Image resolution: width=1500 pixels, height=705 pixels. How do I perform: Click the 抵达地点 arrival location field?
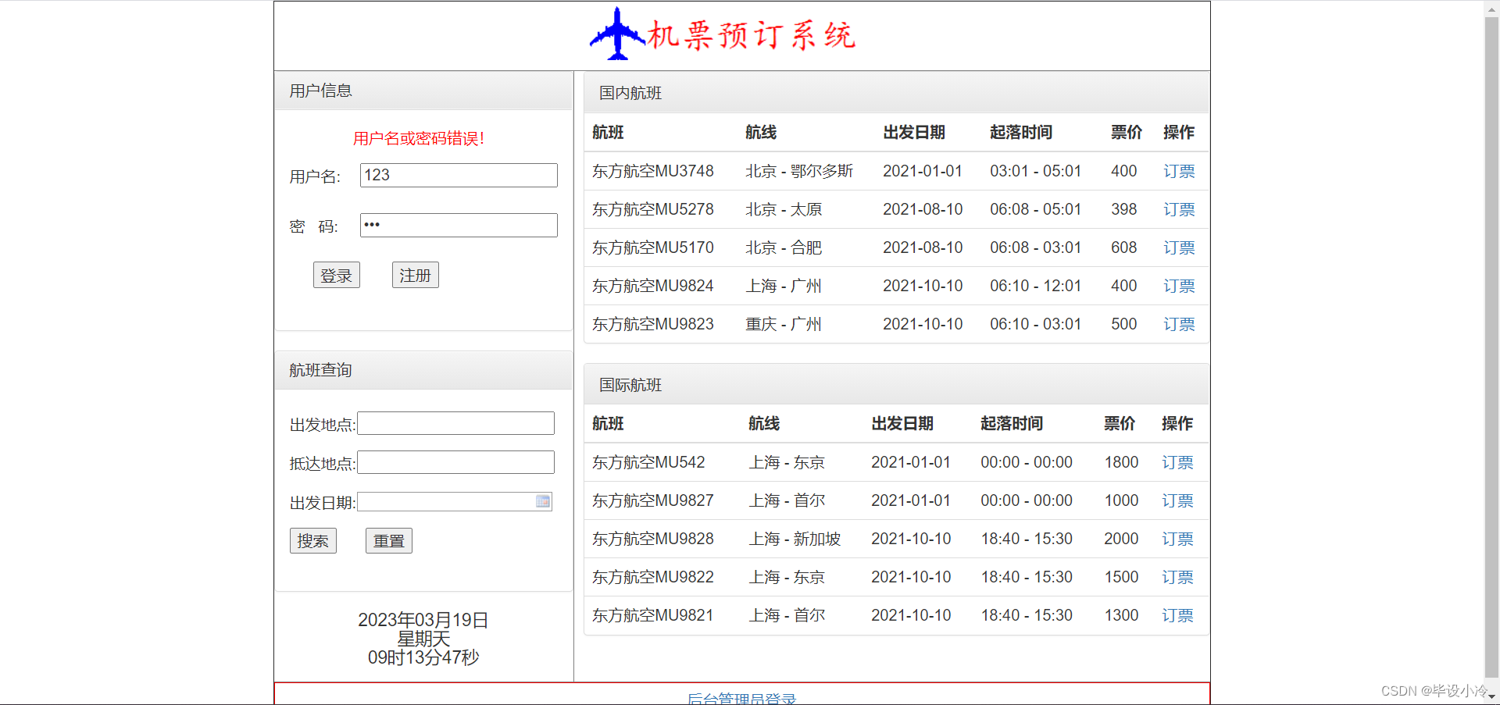coord(455,461)
